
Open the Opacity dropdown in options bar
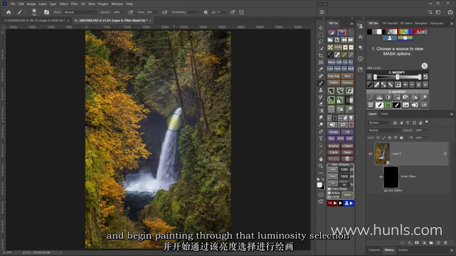tap(123, 12)
